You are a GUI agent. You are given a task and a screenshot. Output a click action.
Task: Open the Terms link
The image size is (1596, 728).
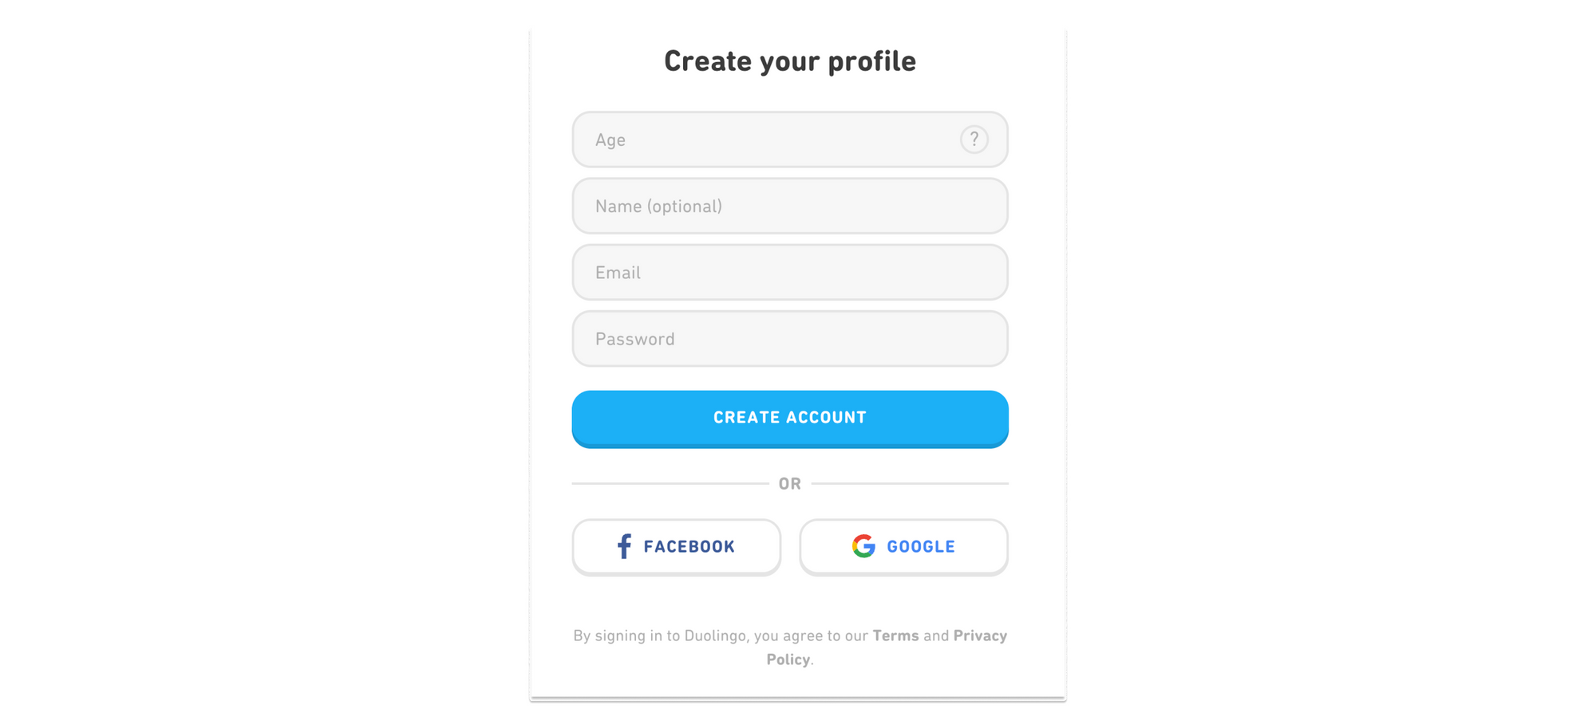point(895,636)
